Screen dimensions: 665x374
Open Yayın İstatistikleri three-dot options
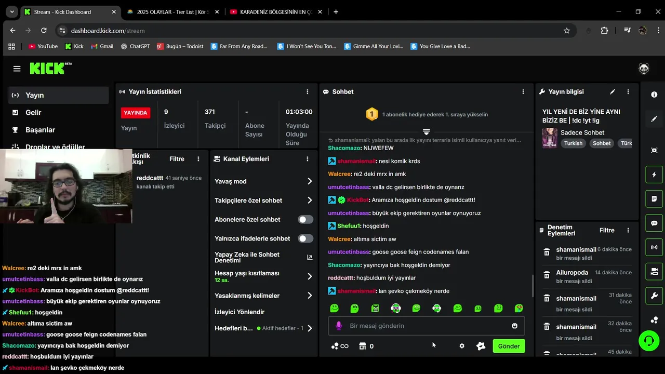pyautogui.click(x=308, y=91)
